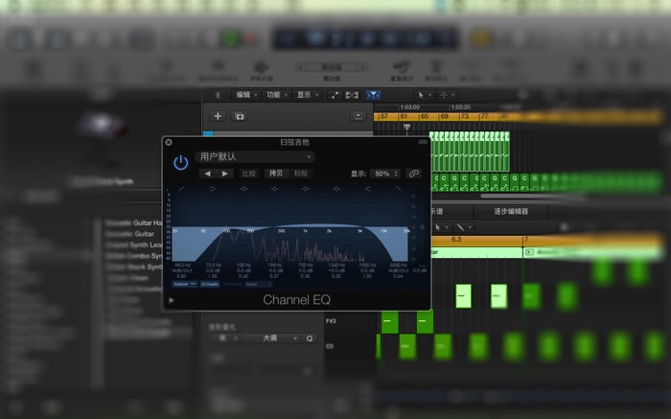671x419 pixels.
Task: Click bar 61 on the tracks ruler
Action: [x=404, y=116]
